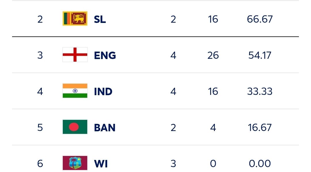Click West Indies' percentage value 0.00
The height and width of the screenshot is (172, 311).
coord(260,164)
